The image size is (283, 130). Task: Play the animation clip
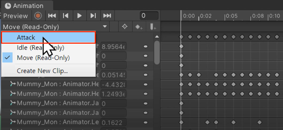tap(80, 16)
